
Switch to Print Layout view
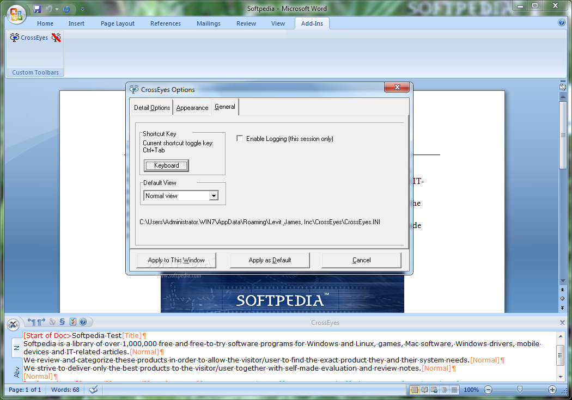tap(415, 390)
